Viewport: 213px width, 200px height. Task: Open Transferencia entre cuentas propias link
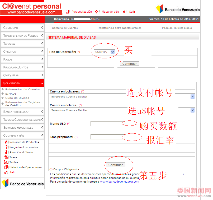click(119, 28)
